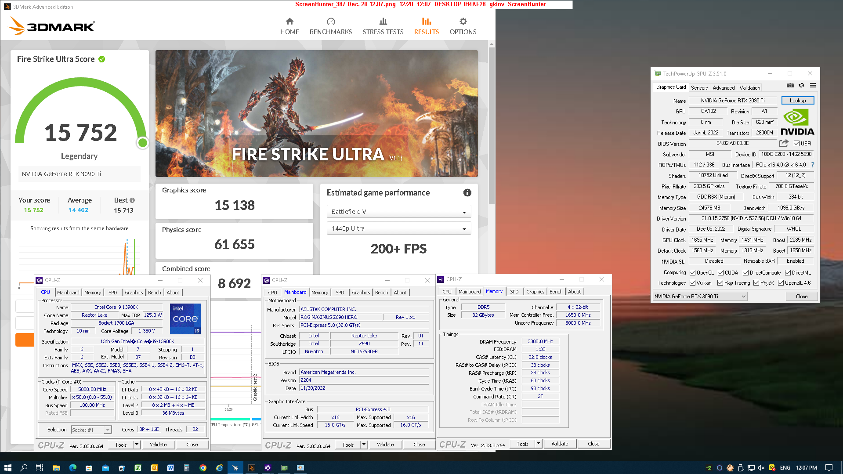The image size is (843, 474).
Task: Click Lookup button in GPU-Z
Action: point(797,101)
